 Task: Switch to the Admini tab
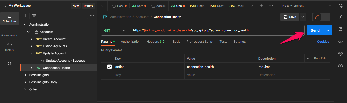pos(159,6)
